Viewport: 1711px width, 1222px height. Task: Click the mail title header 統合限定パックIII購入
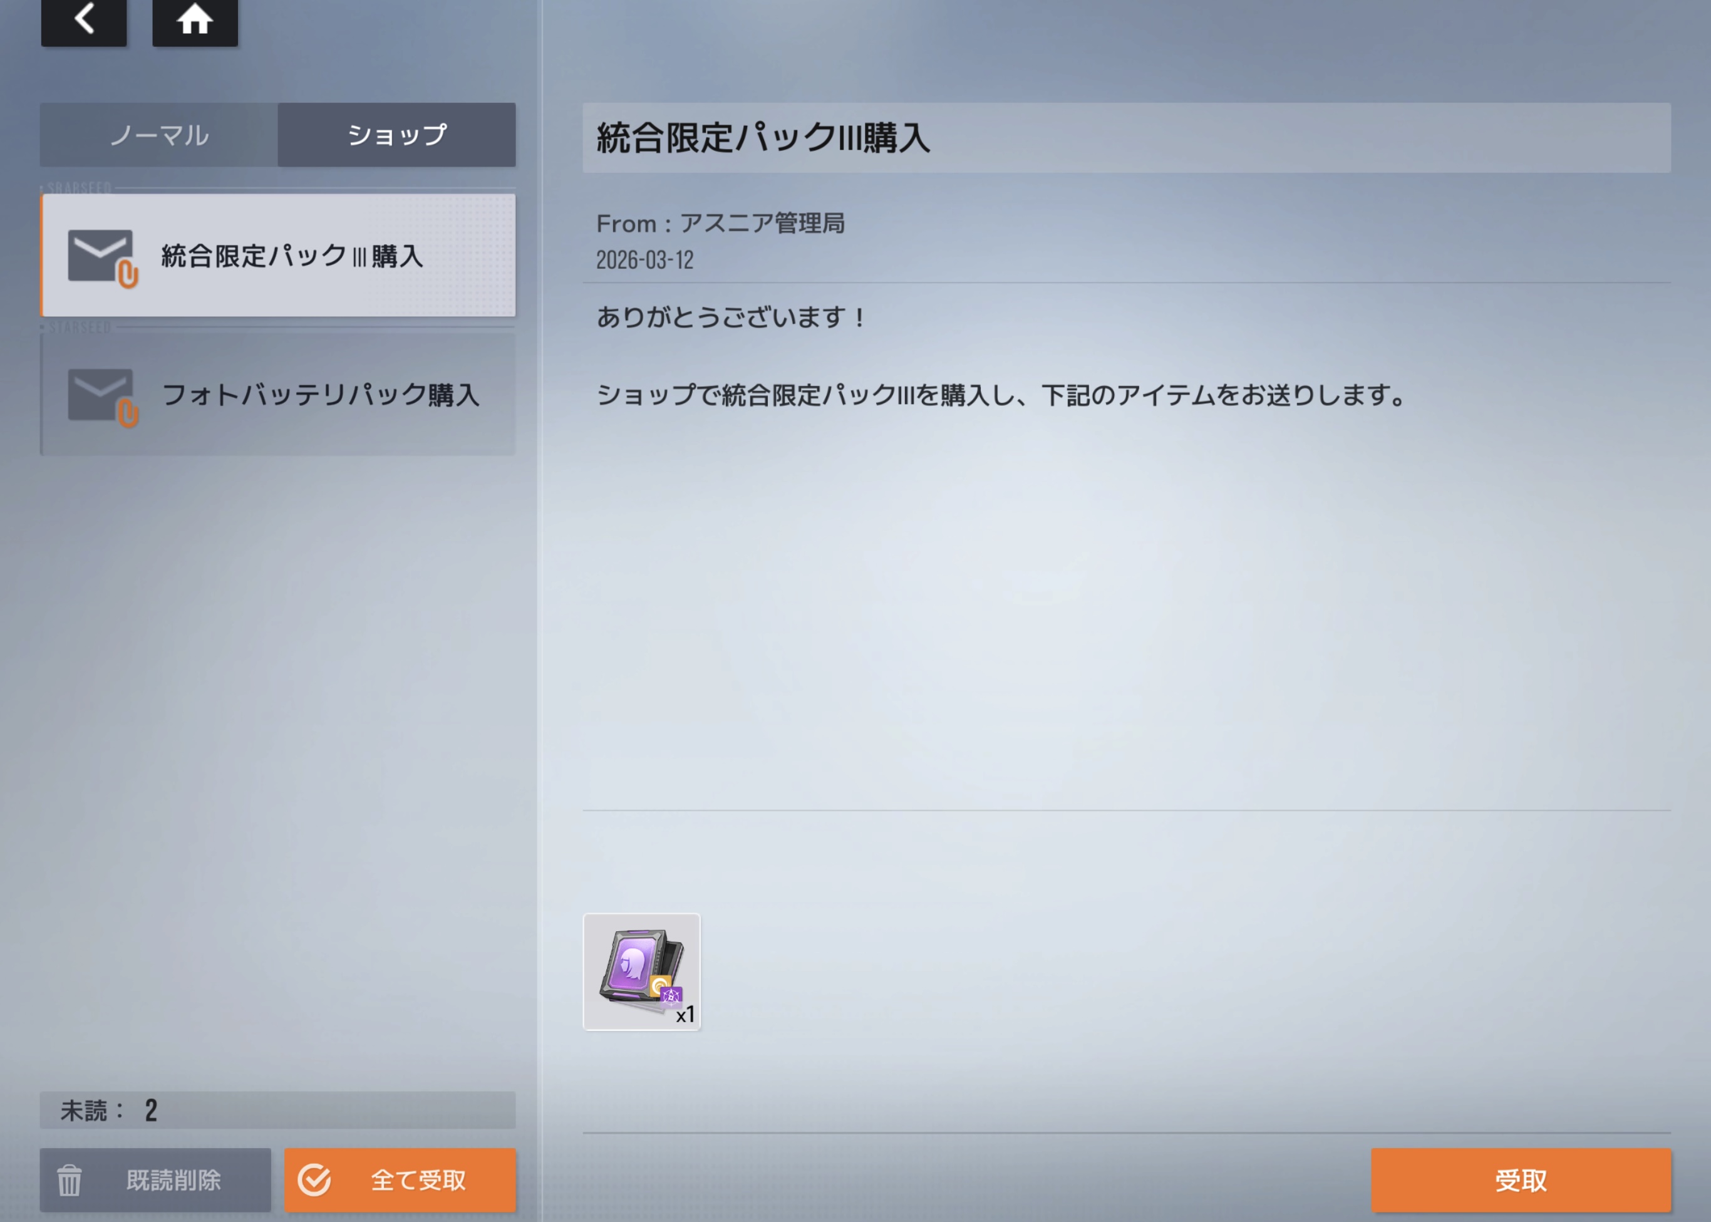tap(763, 138)
